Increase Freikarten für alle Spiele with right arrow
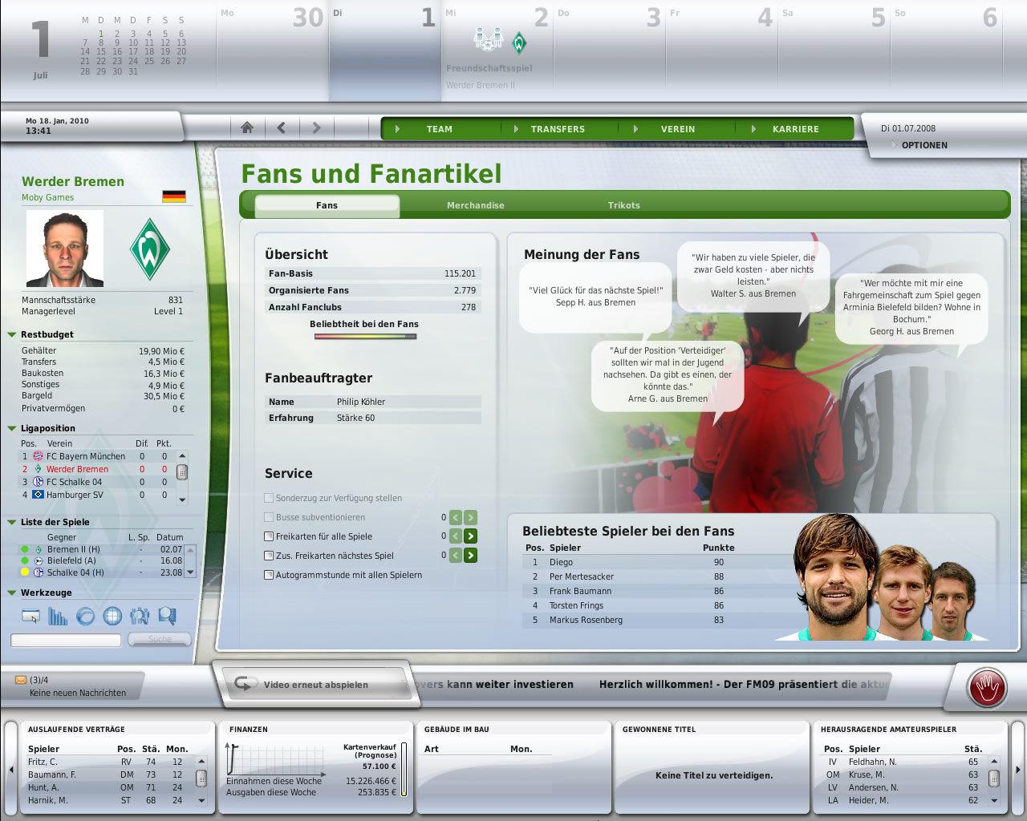The image size is (1027, 821). coord(470,536)
